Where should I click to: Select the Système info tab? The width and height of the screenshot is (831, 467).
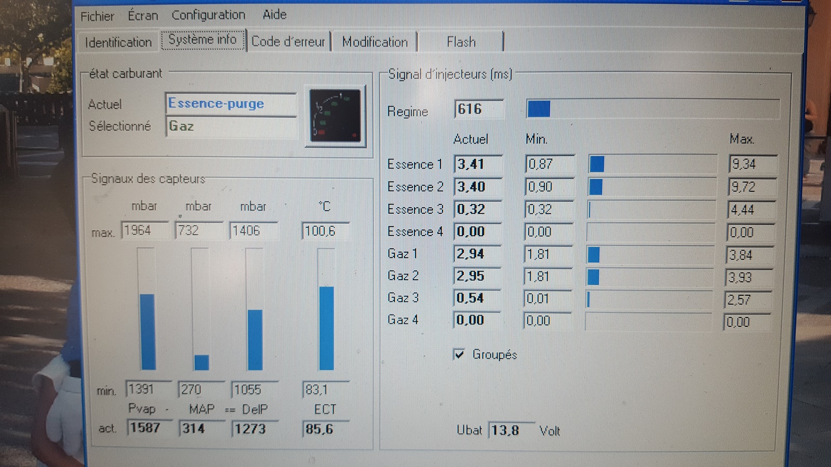pos(203,40)
